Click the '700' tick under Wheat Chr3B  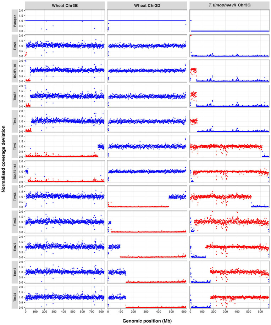point(92,312)
